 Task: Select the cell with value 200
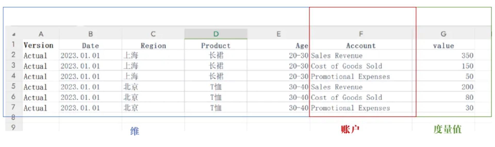(443, 87)
